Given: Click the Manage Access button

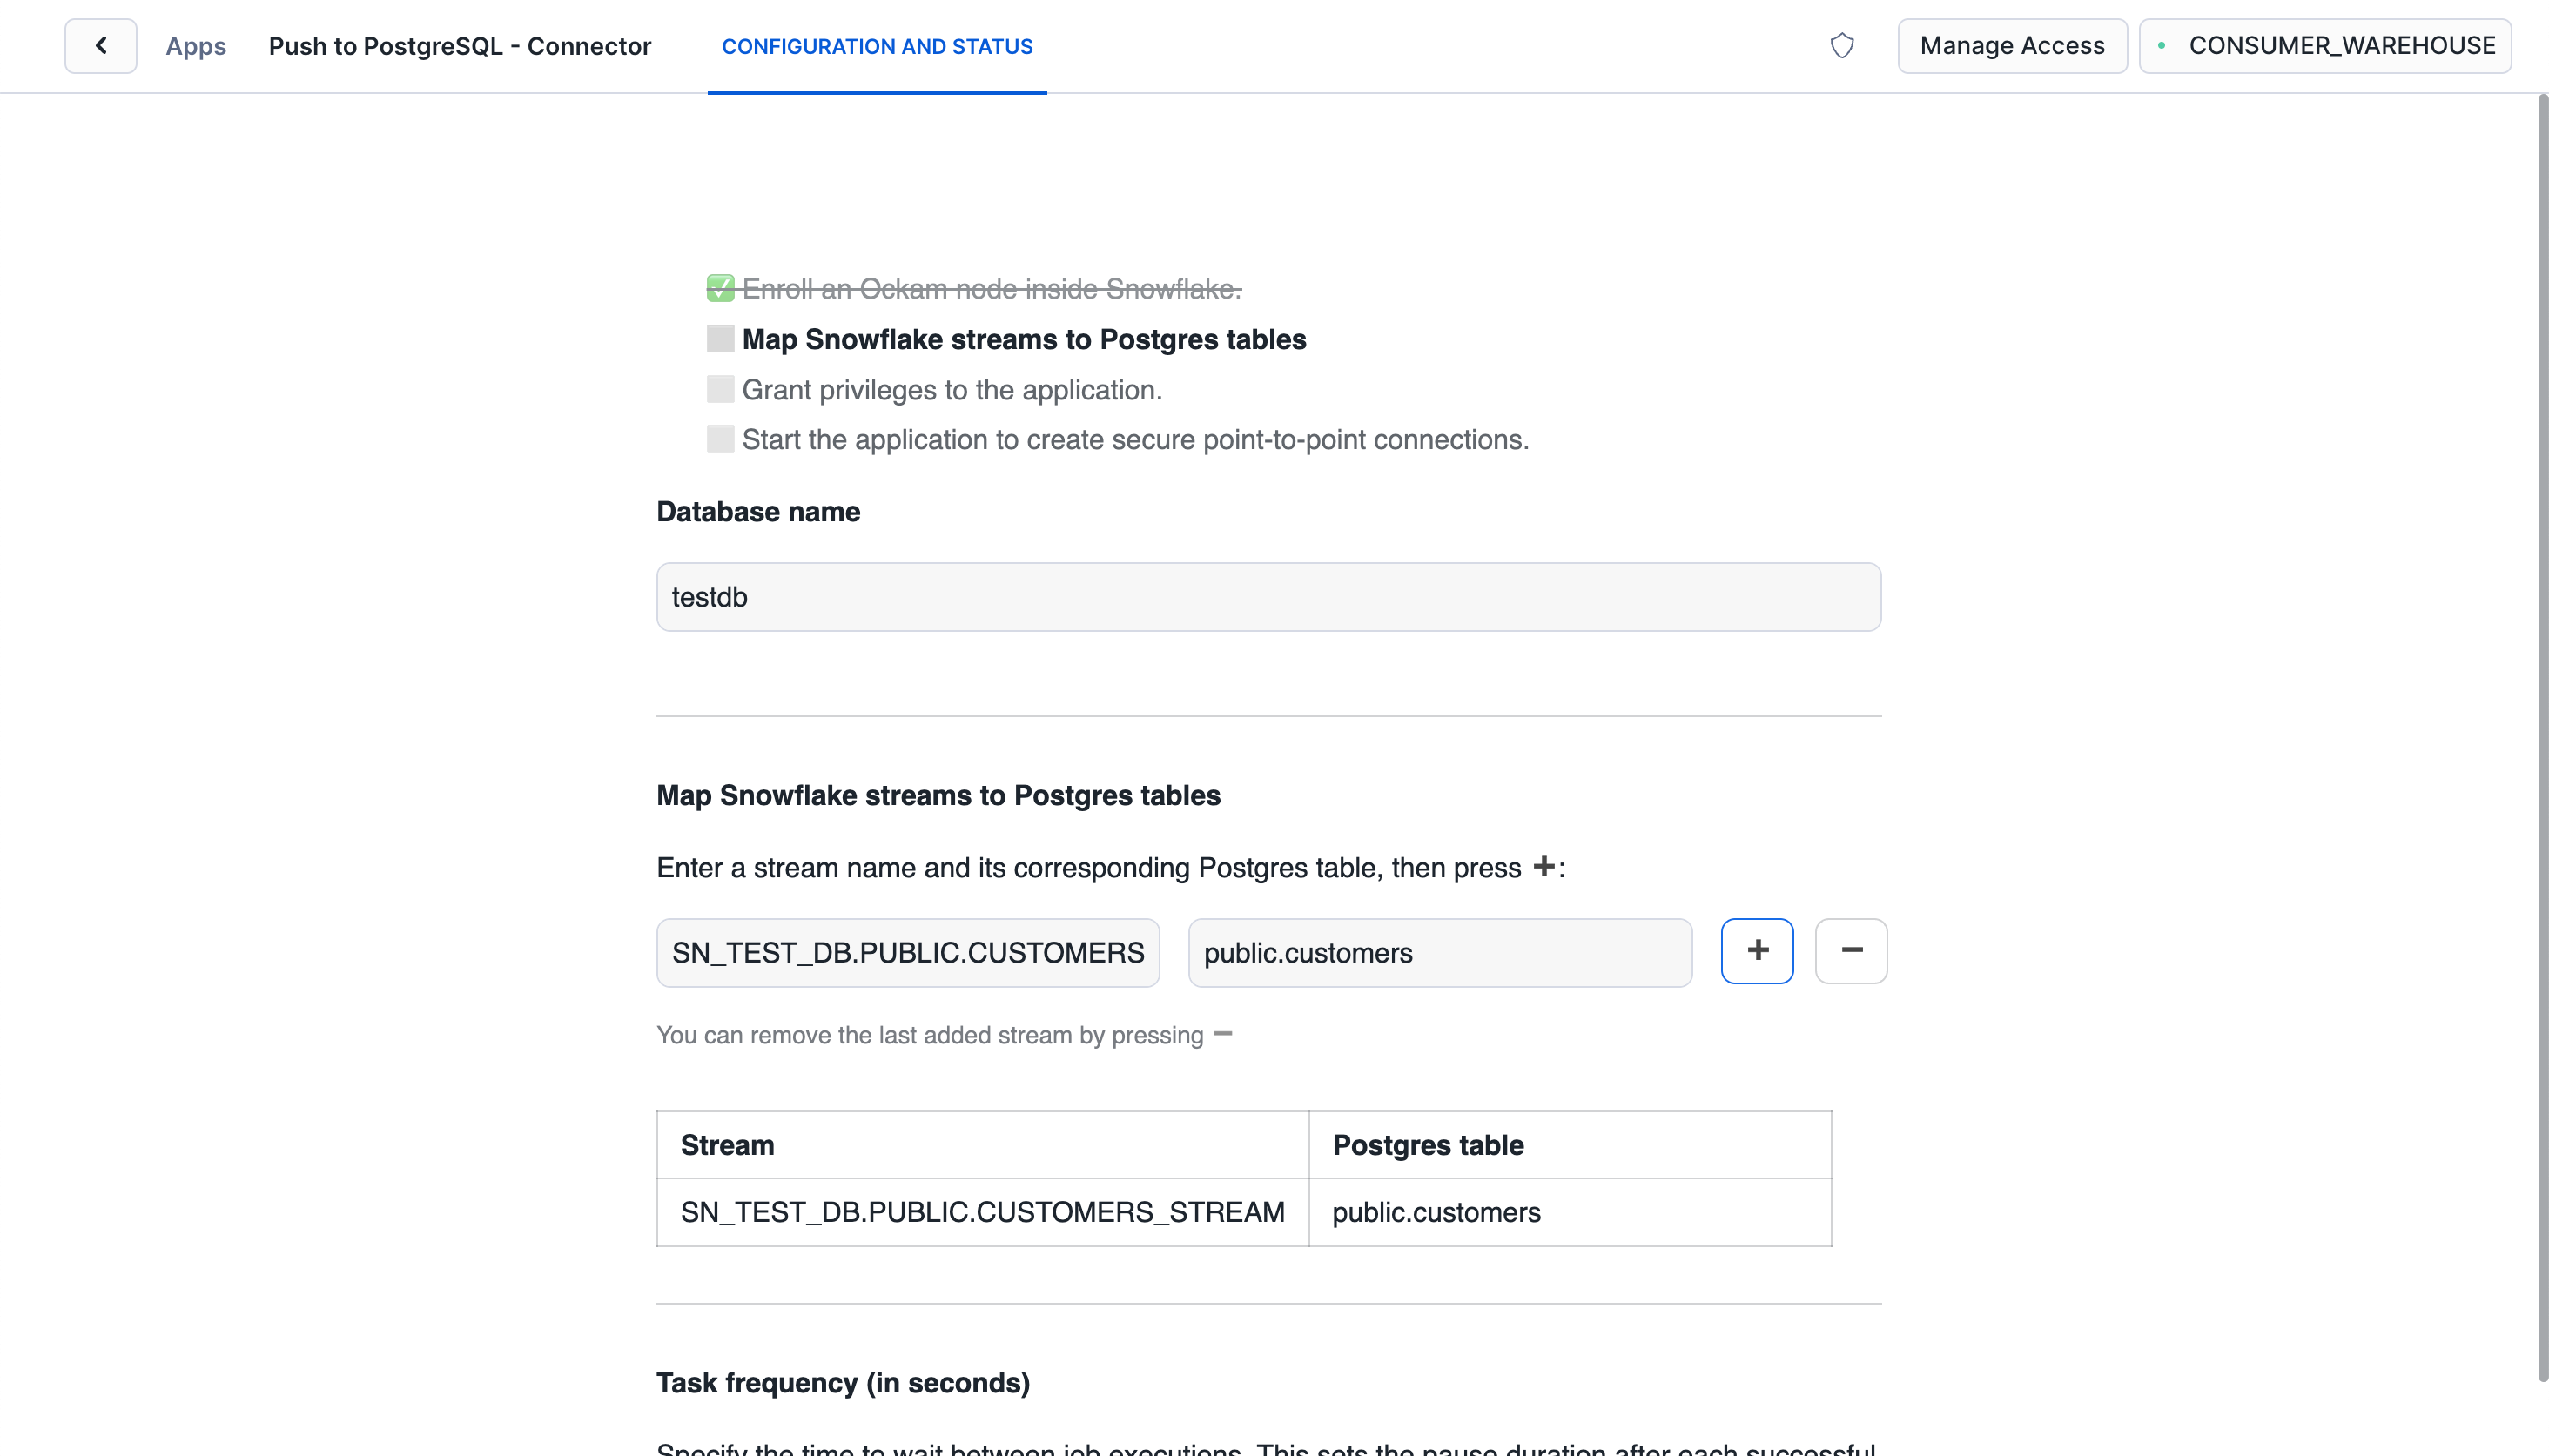Looking at the screenshot, I should point(2012,45).
